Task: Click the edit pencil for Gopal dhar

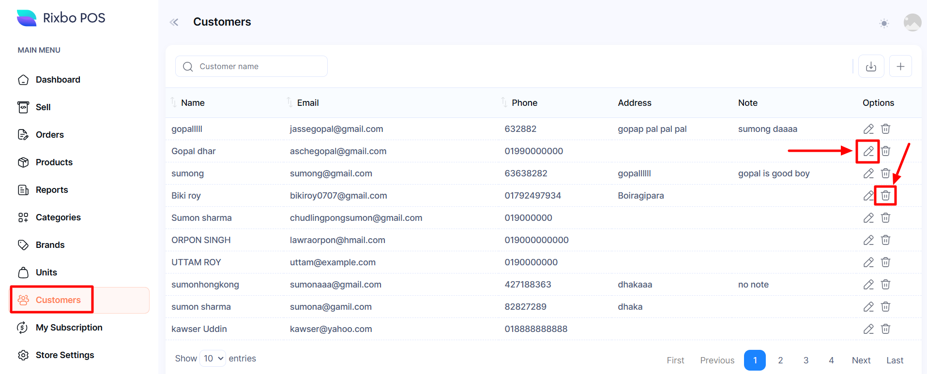Action: coord(868,151)
